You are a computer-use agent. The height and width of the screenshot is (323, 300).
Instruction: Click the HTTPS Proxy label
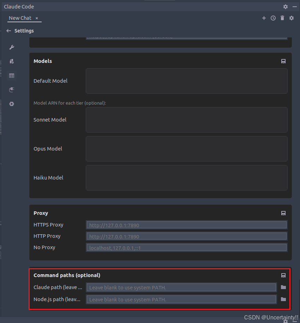pyautogui.click(x=48, y=225)
